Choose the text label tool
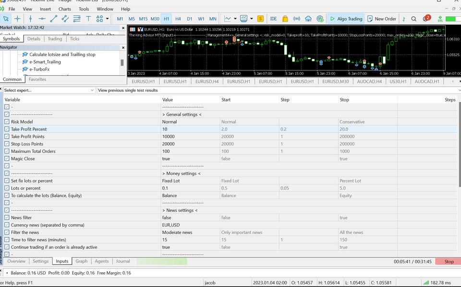 (88, 19)
